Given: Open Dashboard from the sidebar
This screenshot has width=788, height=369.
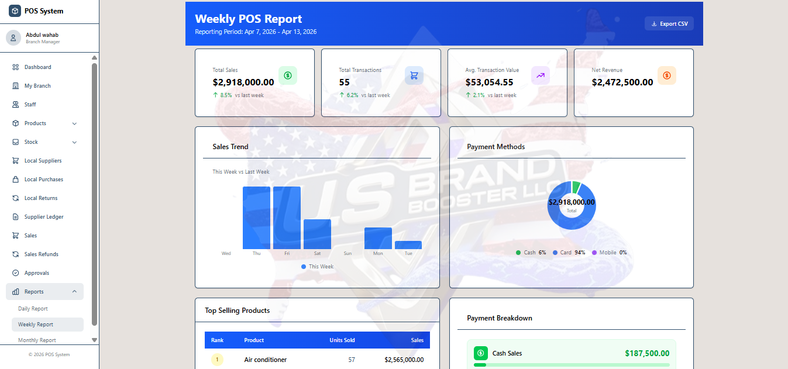Looking at the screenshot, I should [37, 67].
